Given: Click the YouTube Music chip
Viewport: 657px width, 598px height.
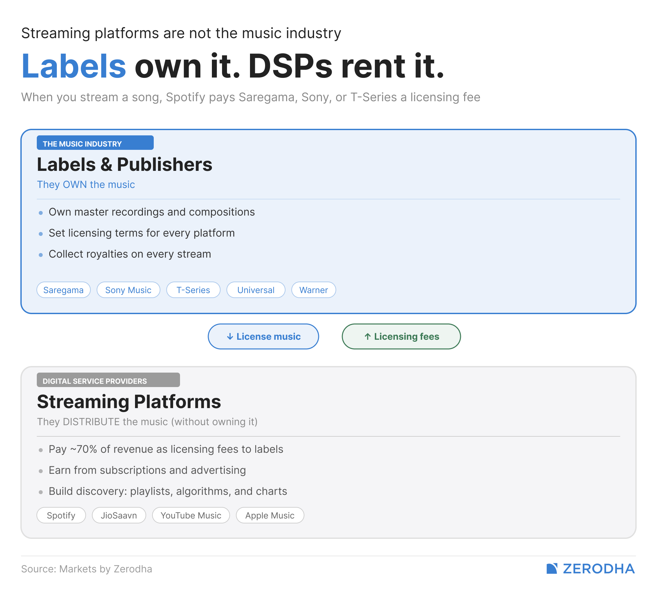Looking at the screenshot, I should click(x=191, y=516).
